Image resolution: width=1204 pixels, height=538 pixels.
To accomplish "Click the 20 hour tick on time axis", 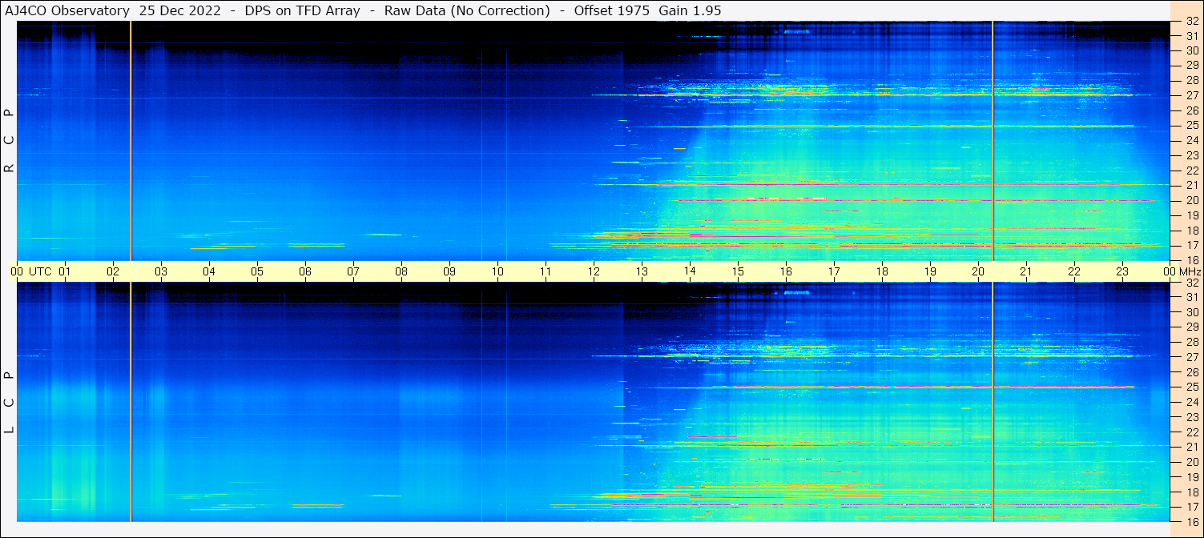I will 978,271.
